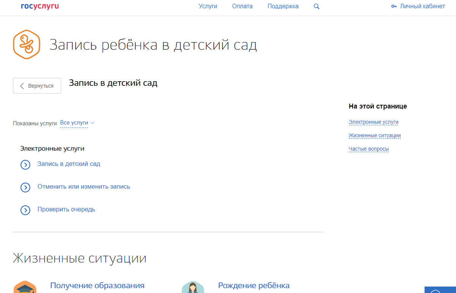The image size is (456, 293).
Task: Open the Запись в детский сад service link
Action: coord(69,164)
